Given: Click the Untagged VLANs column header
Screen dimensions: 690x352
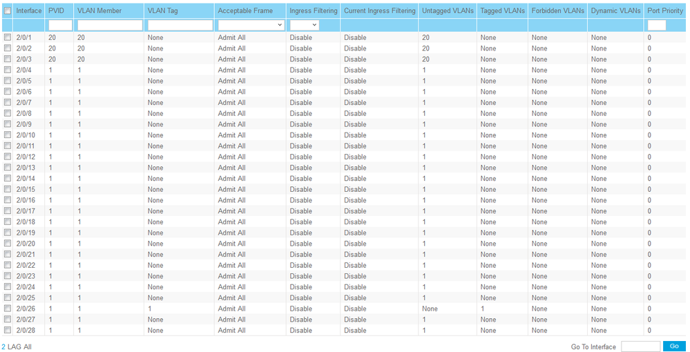Looking at the screenshot, I should pos(447,11).
